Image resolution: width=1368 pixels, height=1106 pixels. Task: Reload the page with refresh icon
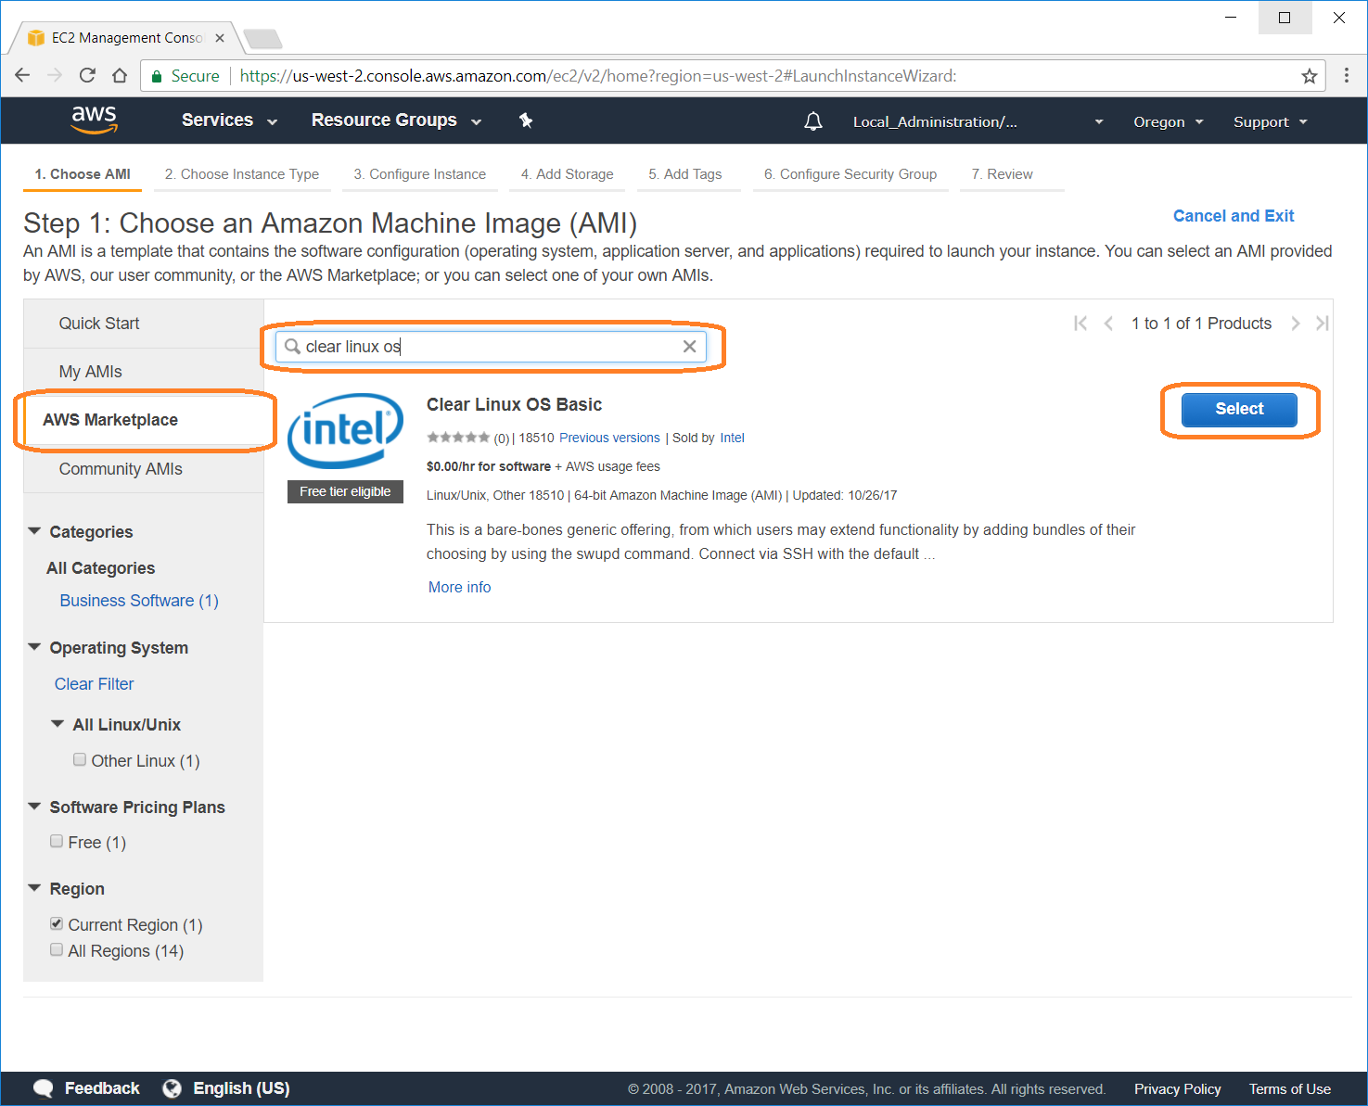pos(87,76)
